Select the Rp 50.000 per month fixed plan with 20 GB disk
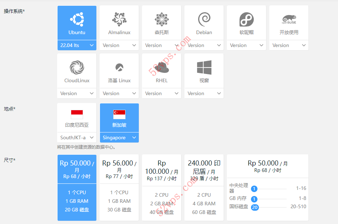Image resolution: width=338 pixels, height=224 pixels. click(x=77, y=188)
